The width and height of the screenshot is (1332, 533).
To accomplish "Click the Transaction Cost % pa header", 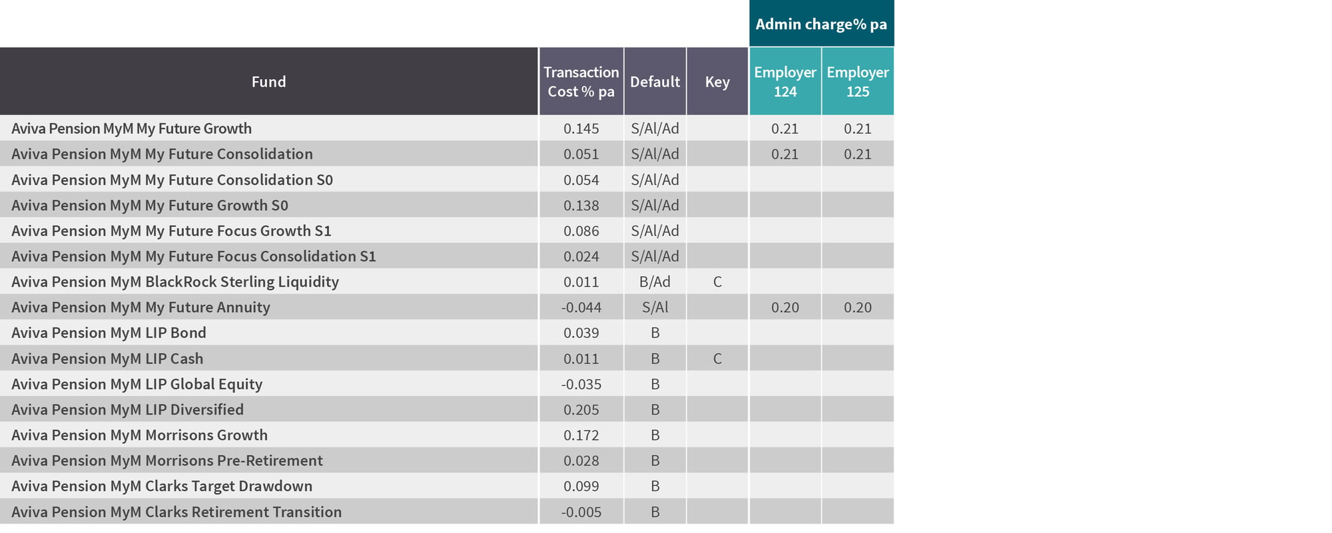I will tap(581, 81).
